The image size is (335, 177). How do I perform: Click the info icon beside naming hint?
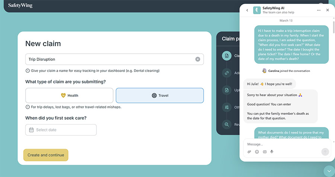click(28, 70)
